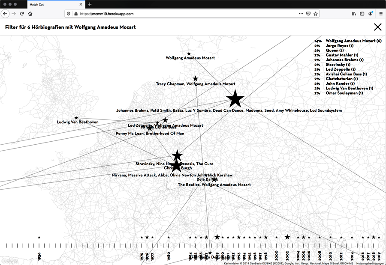
Task: Close the Match Cut tab
Action: coord(81,4)
